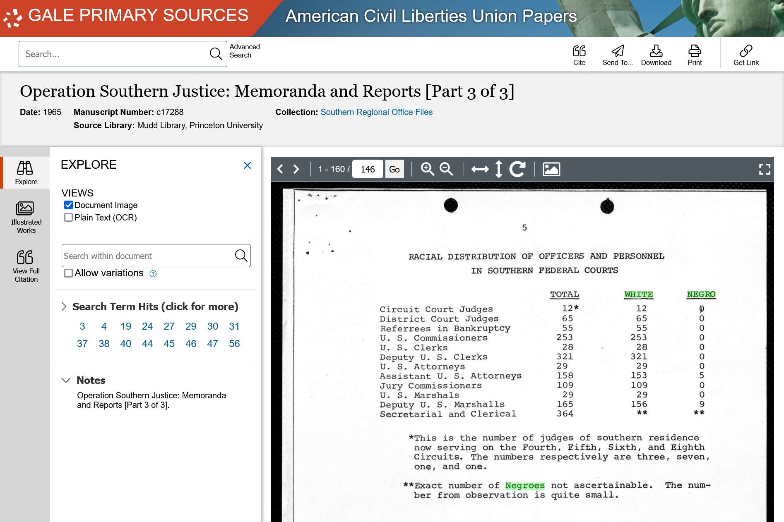
Task: Jump to search hit page 45
Action: (169, 344)
